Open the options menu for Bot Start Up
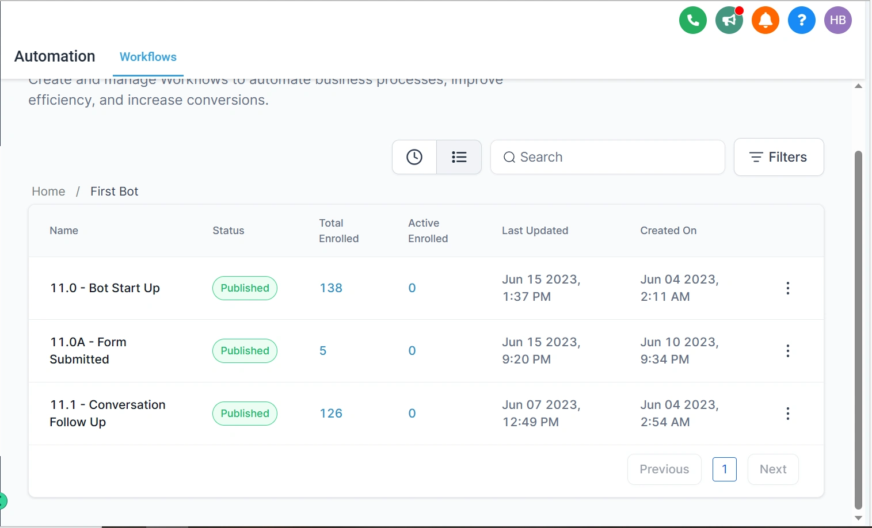Screen dimensions: 872x528 coord(788,288)
